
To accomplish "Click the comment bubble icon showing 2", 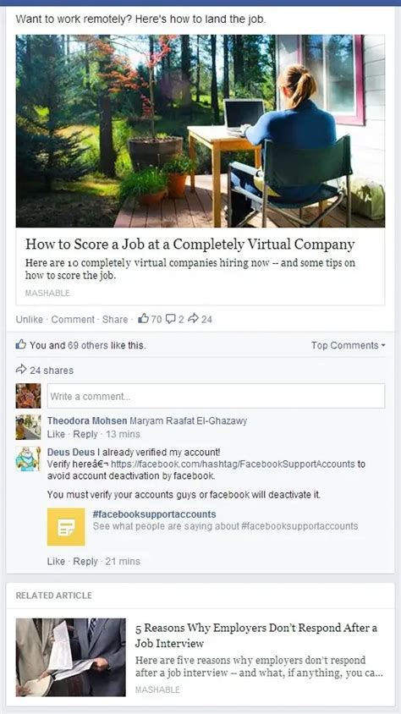I will pos(171,319).
